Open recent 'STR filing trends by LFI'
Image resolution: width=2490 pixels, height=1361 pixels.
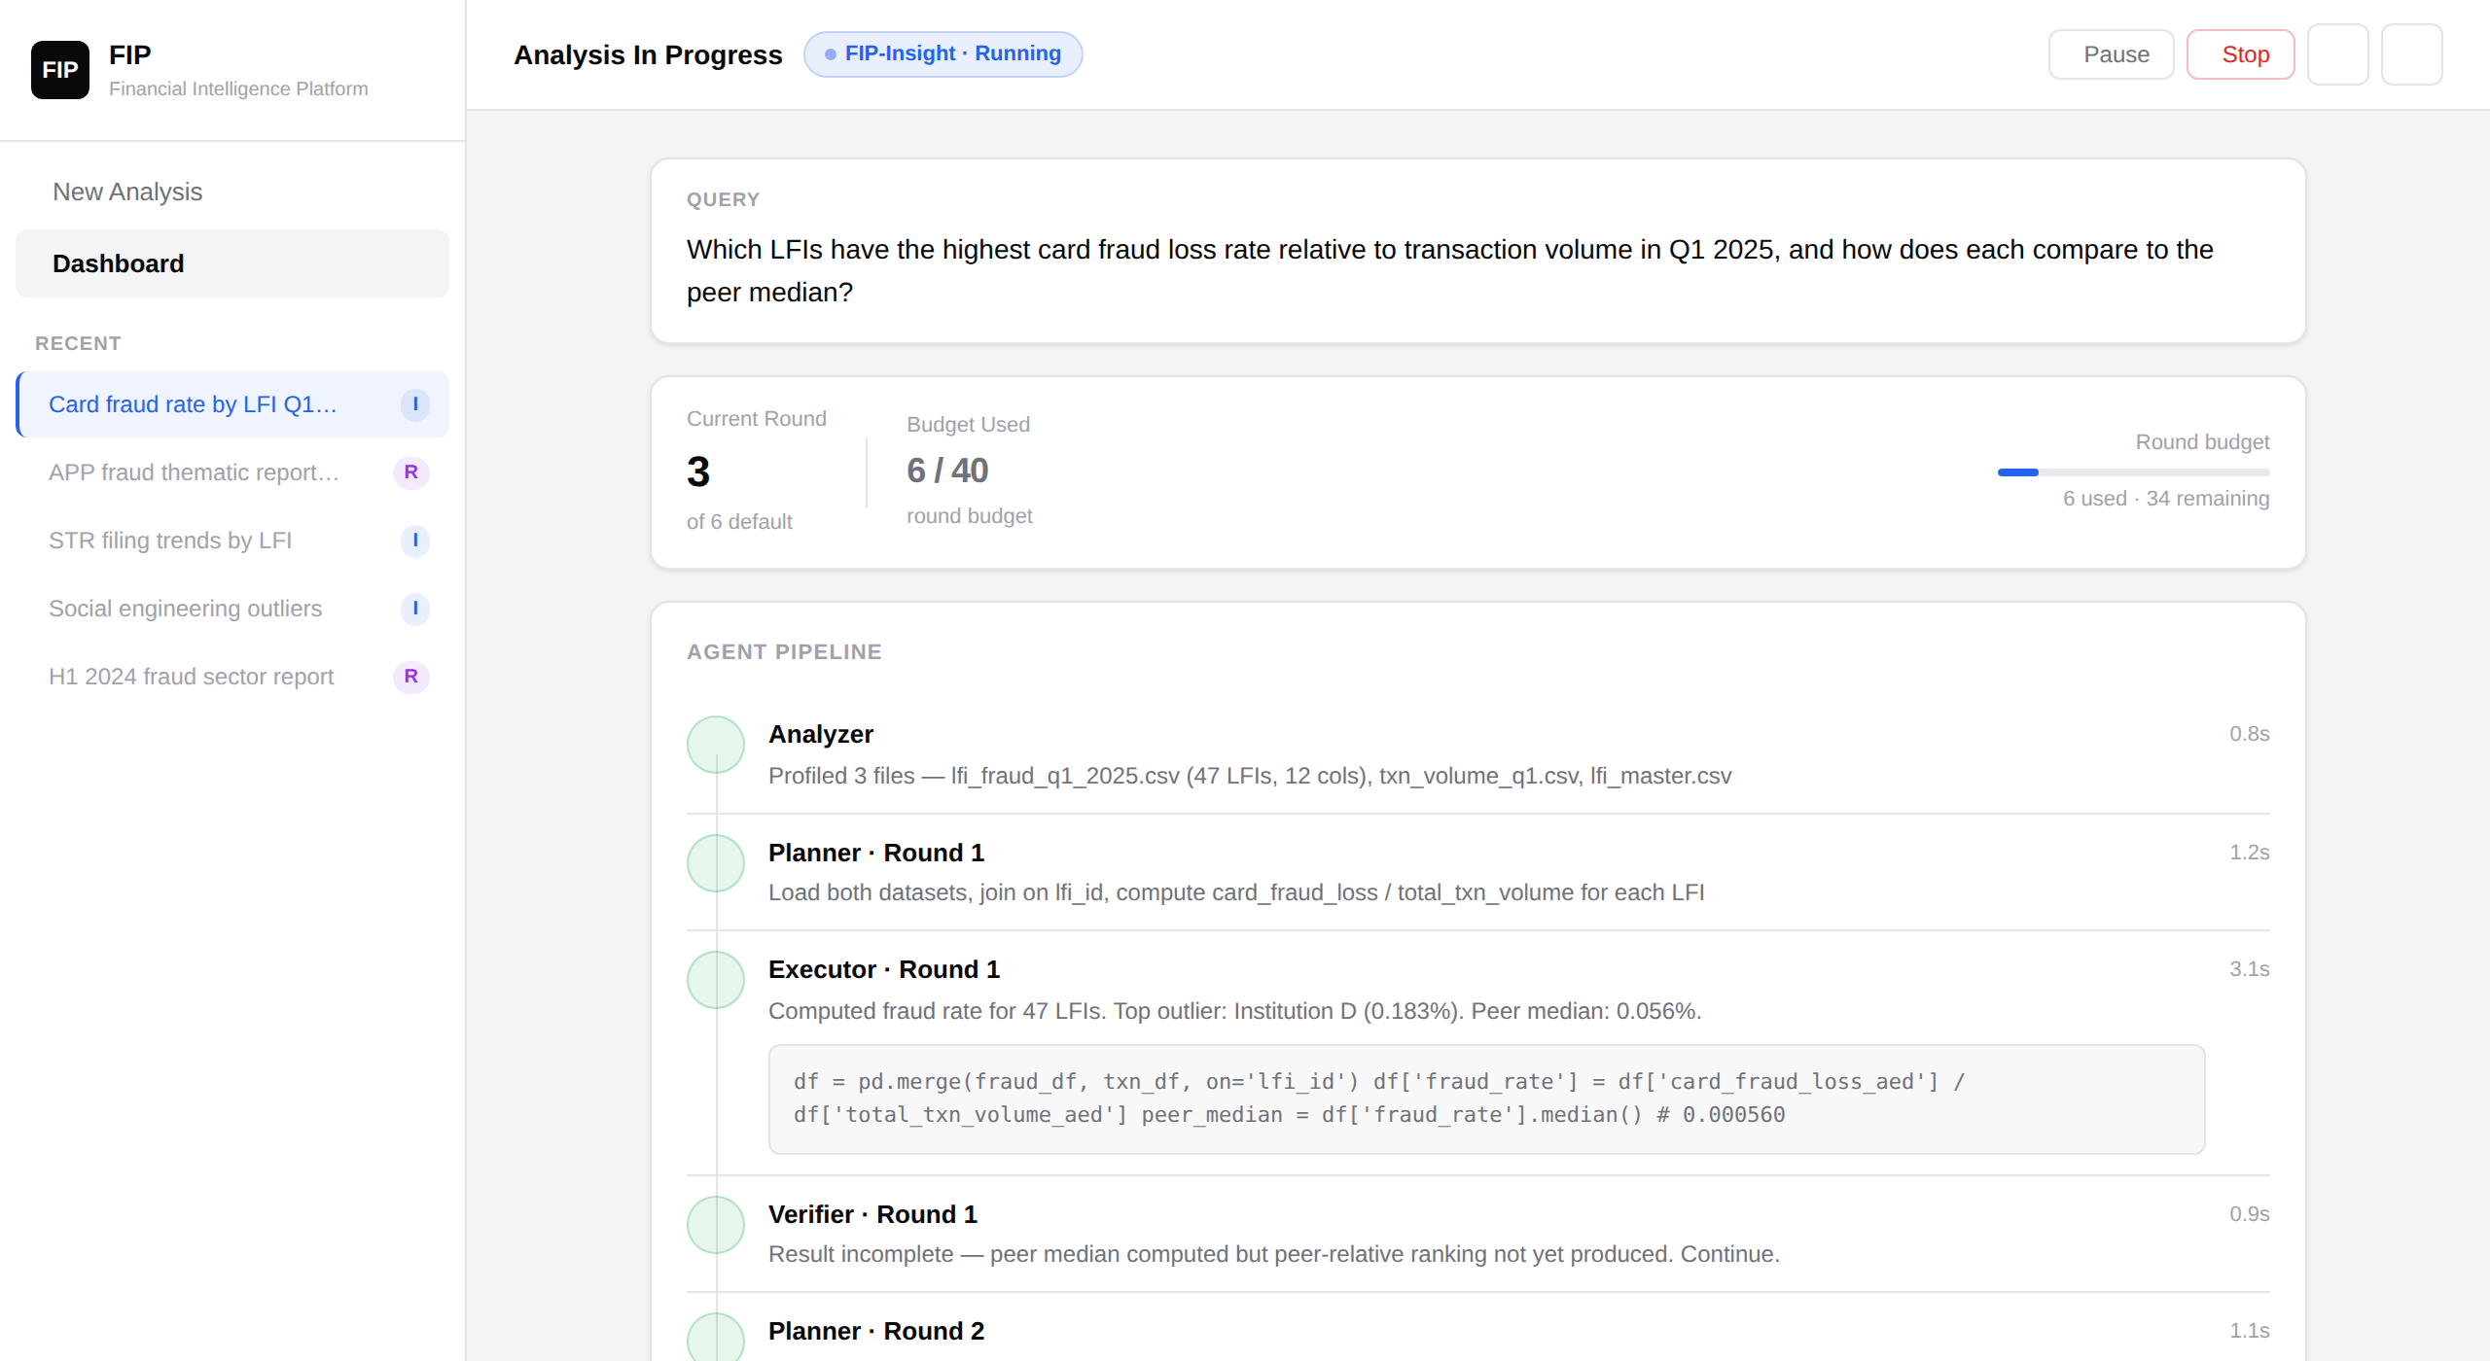[x=232, y=541]
